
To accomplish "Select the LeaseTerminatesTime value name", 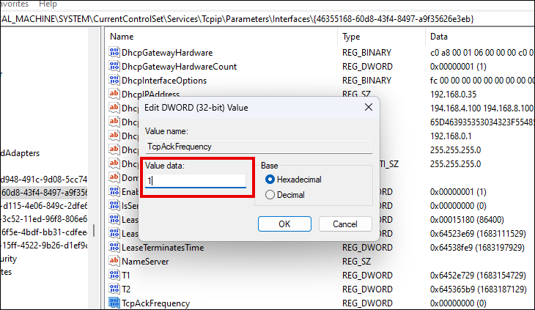I will (163, 248).
